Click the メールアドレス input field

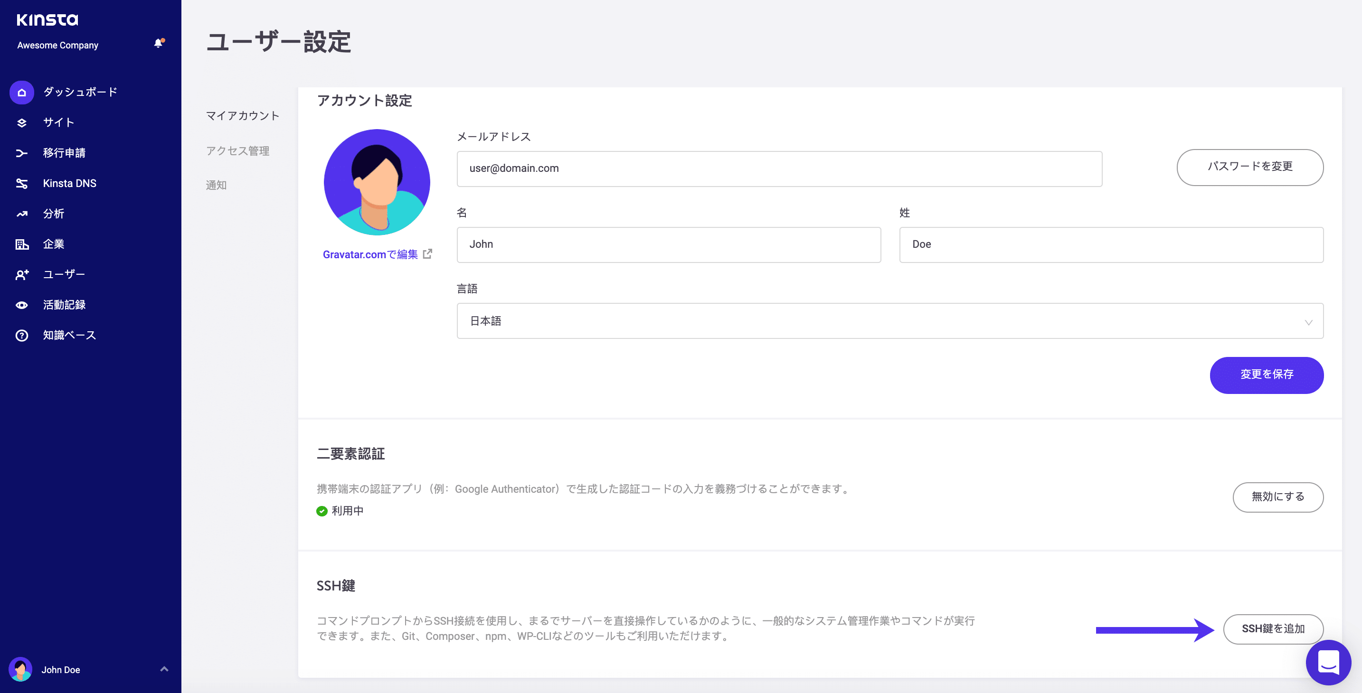click(779, 169)
